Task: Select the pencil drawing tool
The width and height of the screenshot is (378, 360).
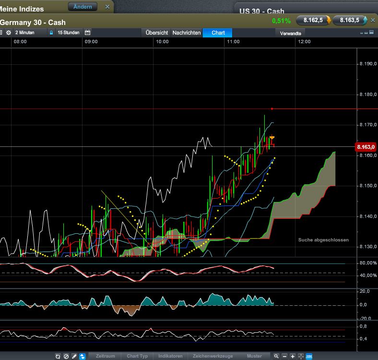Action: tap(74, 356)
